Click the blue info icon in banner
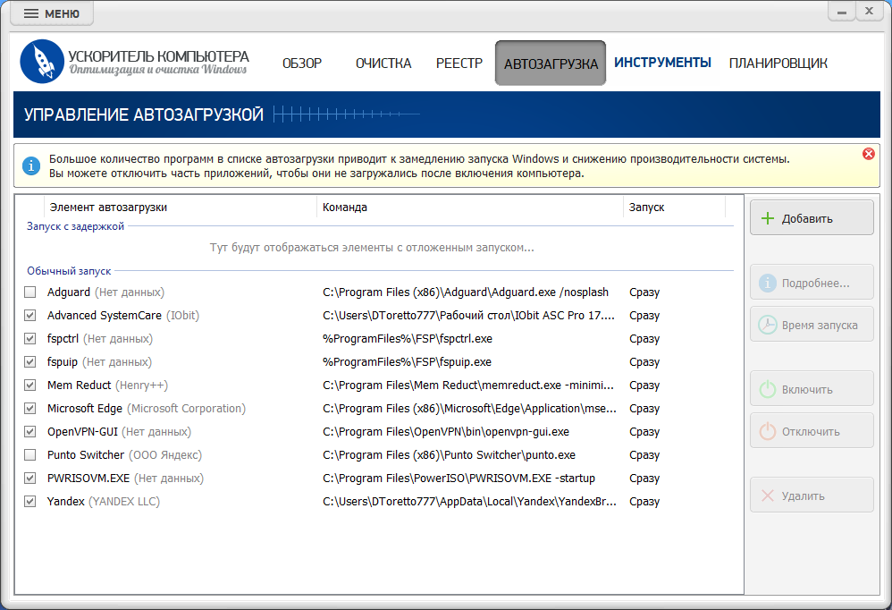The image size is (892, 610). click(31, 166)
